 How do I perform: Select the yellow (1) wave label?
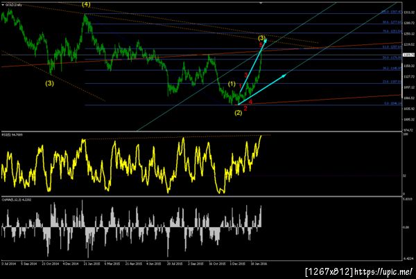point(232,84)
